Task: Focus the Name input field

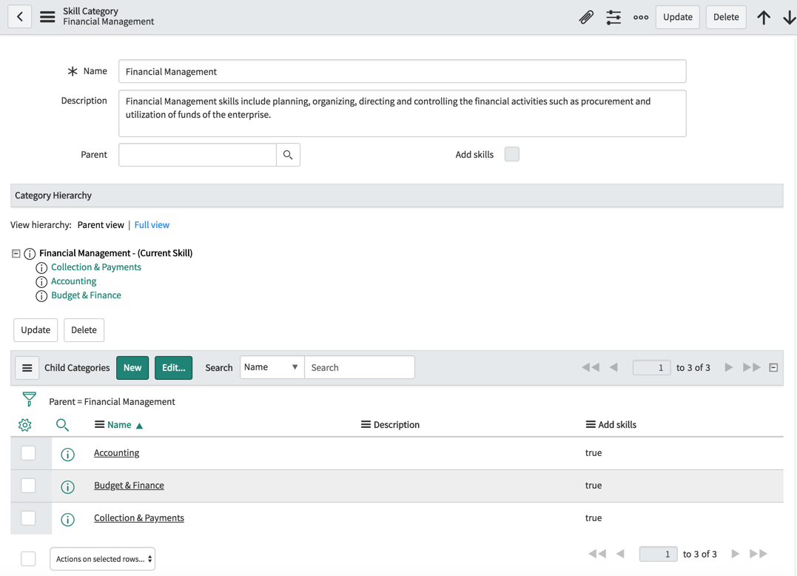Action: point(402,71)
